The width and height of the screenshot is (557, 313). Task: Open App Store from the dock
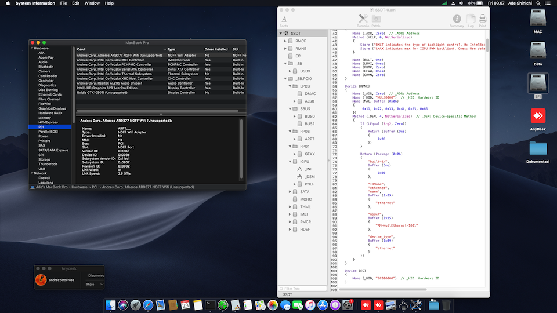click(323, 305)
